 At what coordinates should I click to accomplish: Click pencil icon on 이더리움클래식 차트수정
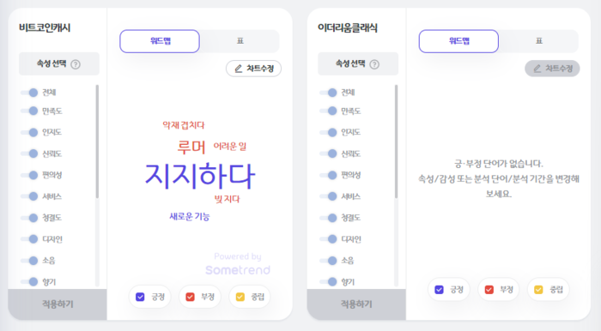point(537,69)
